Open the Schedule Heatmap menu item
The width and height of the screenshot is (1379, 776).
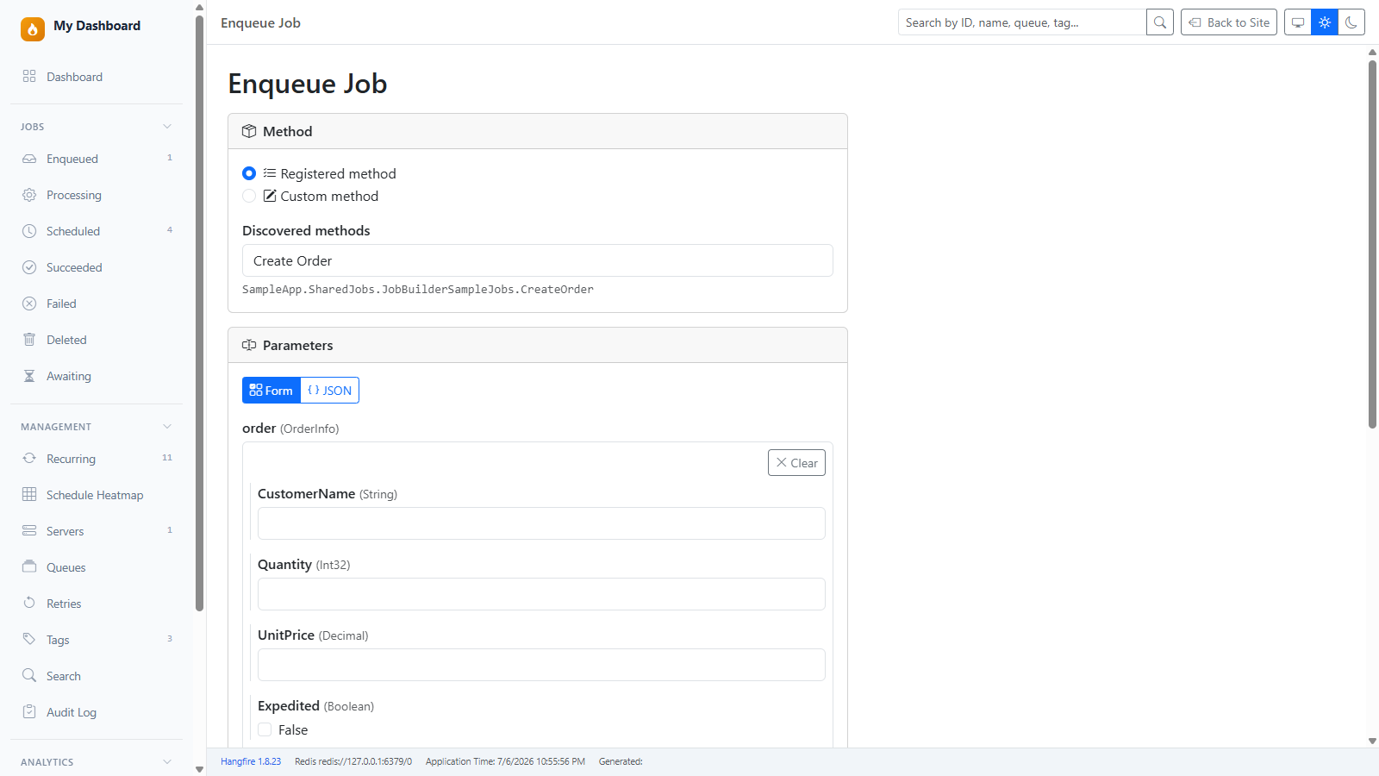pyautogui.click(x=97, y=495)
